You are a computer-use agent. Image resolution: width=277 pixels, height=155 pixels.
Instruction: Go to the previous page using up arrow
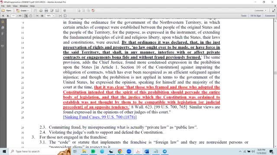3,16
